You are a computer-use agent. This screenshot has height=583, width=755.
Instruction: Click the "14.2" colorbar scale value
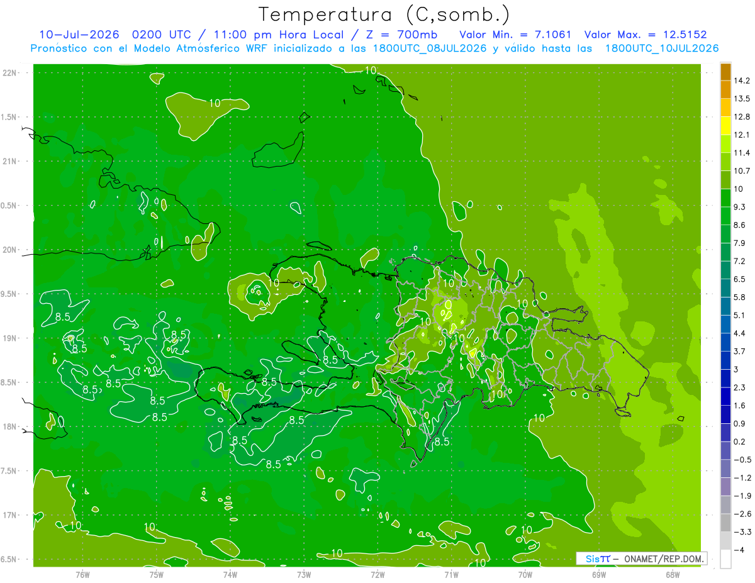tap(742, 81)
